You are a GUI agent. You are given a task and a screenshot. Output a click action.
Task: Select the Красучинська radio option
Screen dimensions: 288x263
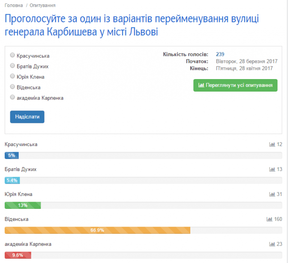[12, 56]
